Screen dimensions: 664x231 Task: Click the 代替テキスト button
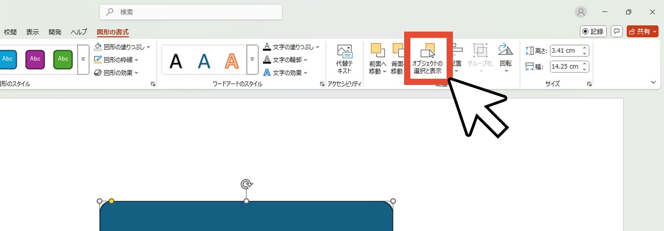click(x=344, y=59)
